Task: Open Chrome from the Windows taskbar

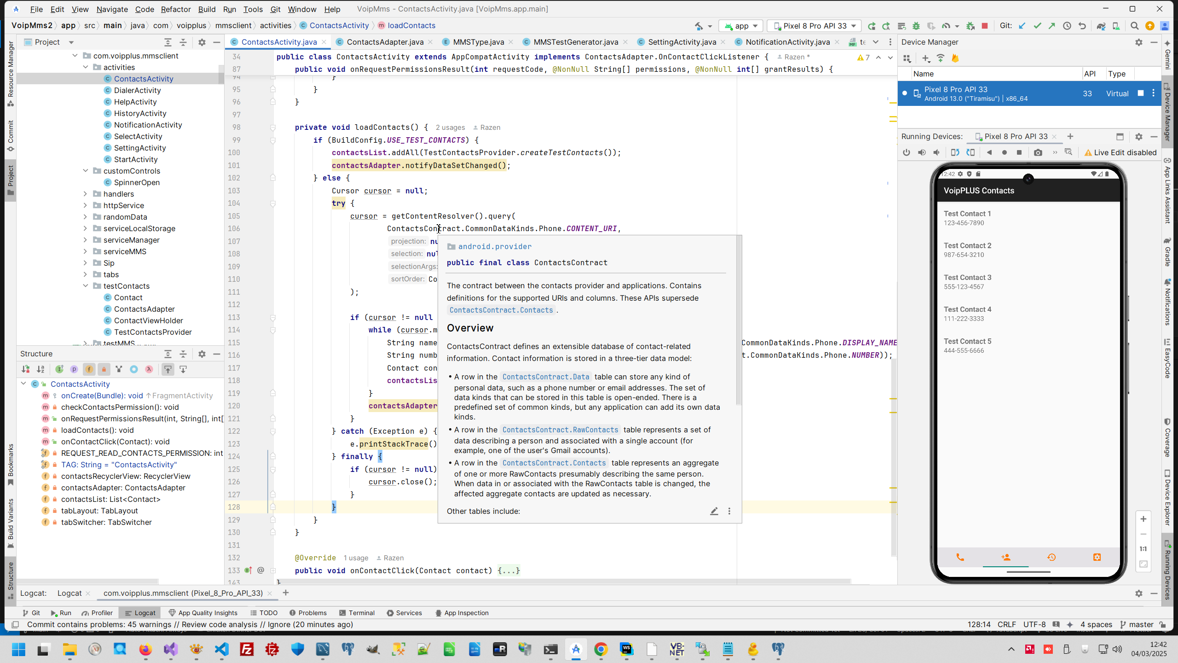Action: (601, 649)
